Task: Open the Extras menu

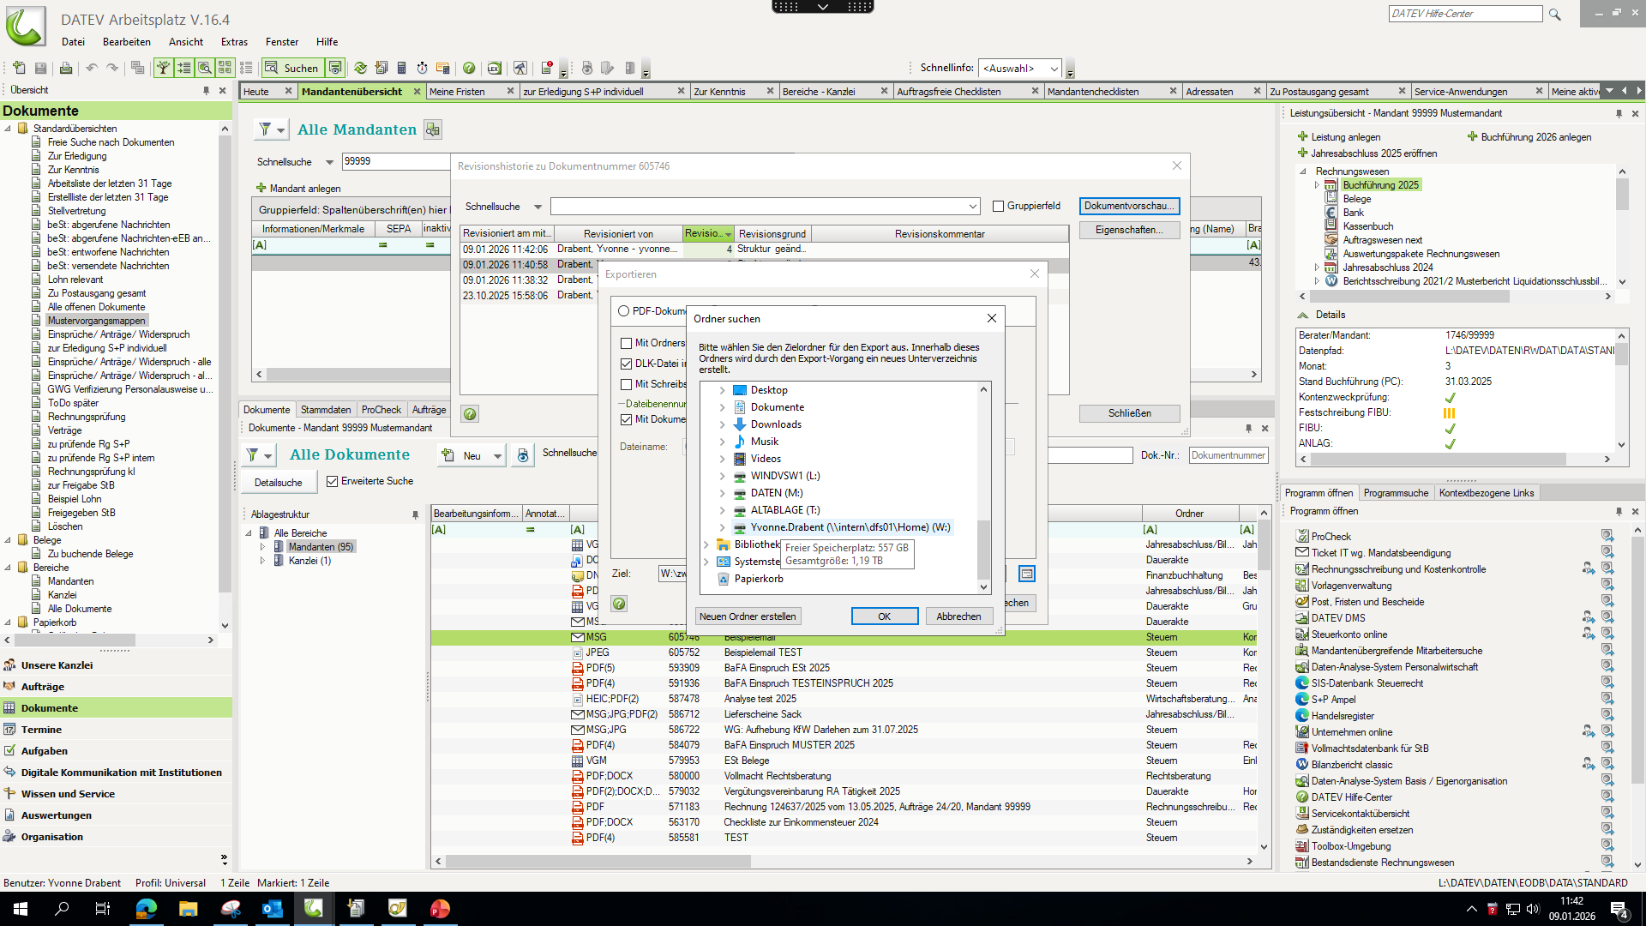Action: tap(233, 42)
